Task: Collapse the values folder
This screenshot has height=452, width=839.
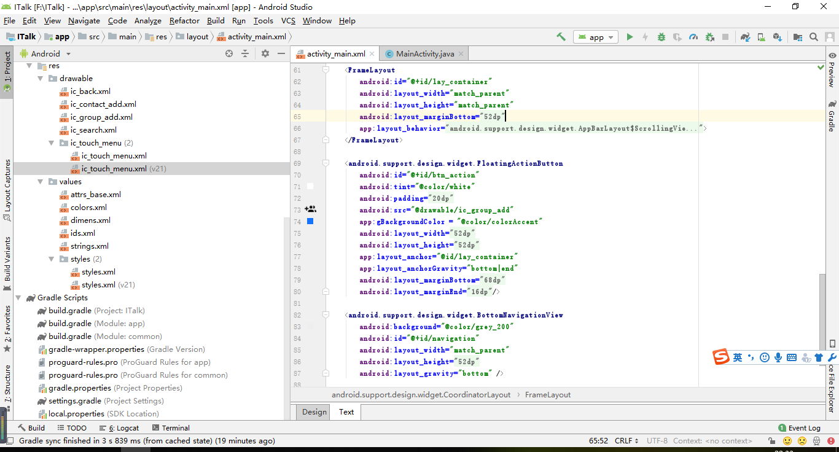Action: [41, 182]
